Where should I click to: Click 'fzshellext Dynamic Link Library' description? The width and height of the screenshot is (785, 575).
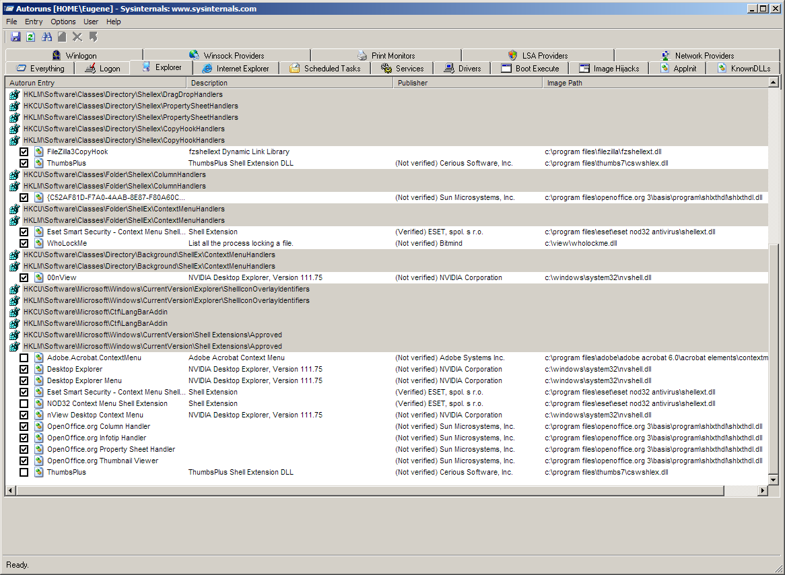pyautogui.click(x=239, y=151)
